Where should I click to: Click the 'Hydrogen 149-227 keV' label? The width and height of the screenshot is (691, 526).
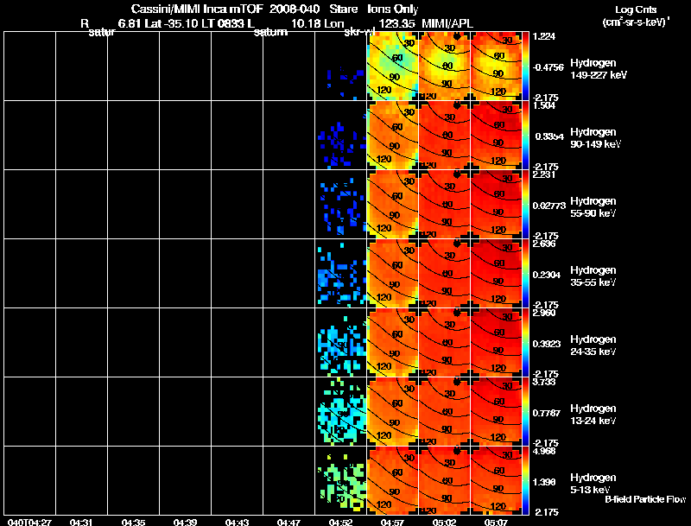[x=598, y=69]
